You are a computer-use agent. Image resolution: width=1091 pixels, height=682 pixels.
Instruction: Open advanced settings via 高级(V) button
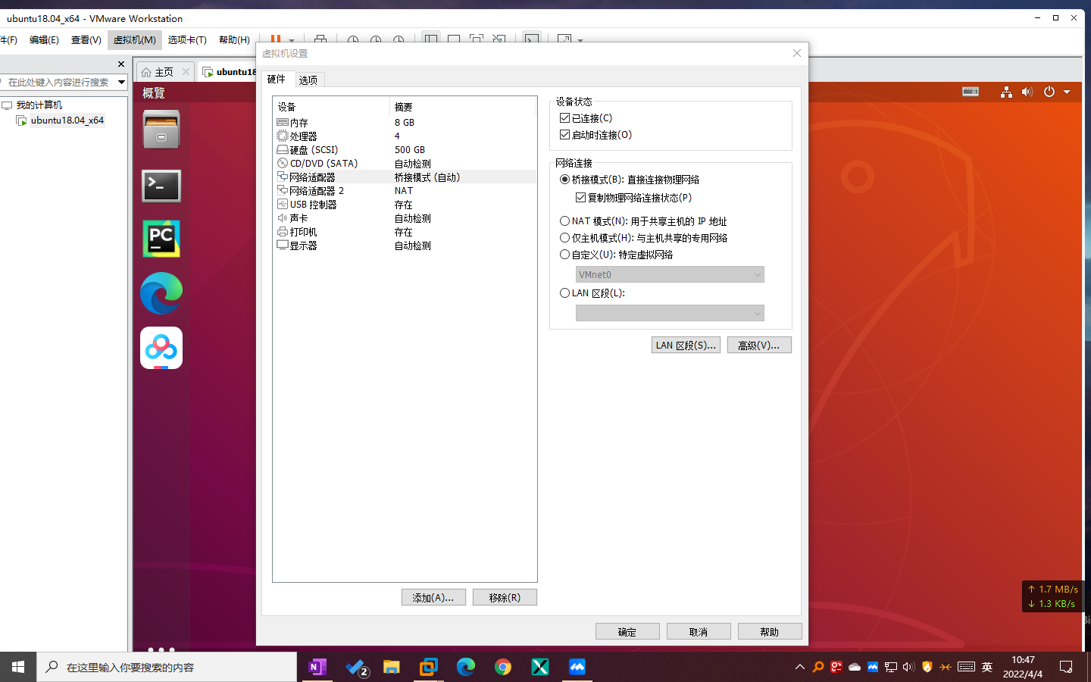(x=759, y=345)
